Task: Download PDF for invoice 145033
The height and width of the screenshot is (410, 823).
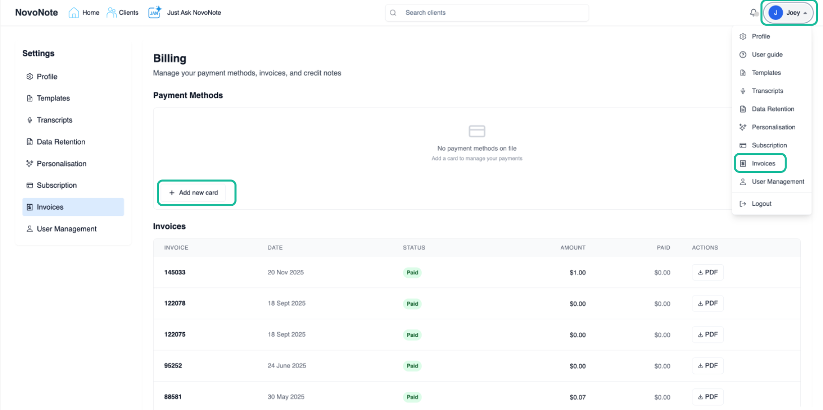Action: [708, 272]
